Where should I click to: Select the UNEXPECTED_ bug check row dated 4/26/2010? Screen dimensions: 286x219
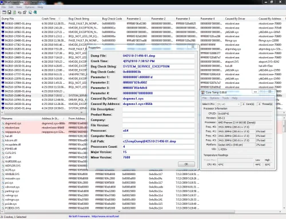point(44,74)
